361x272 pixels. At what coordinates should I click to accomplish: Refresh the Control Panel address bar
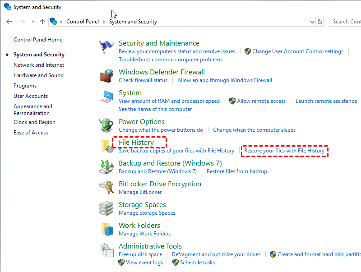point(320,22)
